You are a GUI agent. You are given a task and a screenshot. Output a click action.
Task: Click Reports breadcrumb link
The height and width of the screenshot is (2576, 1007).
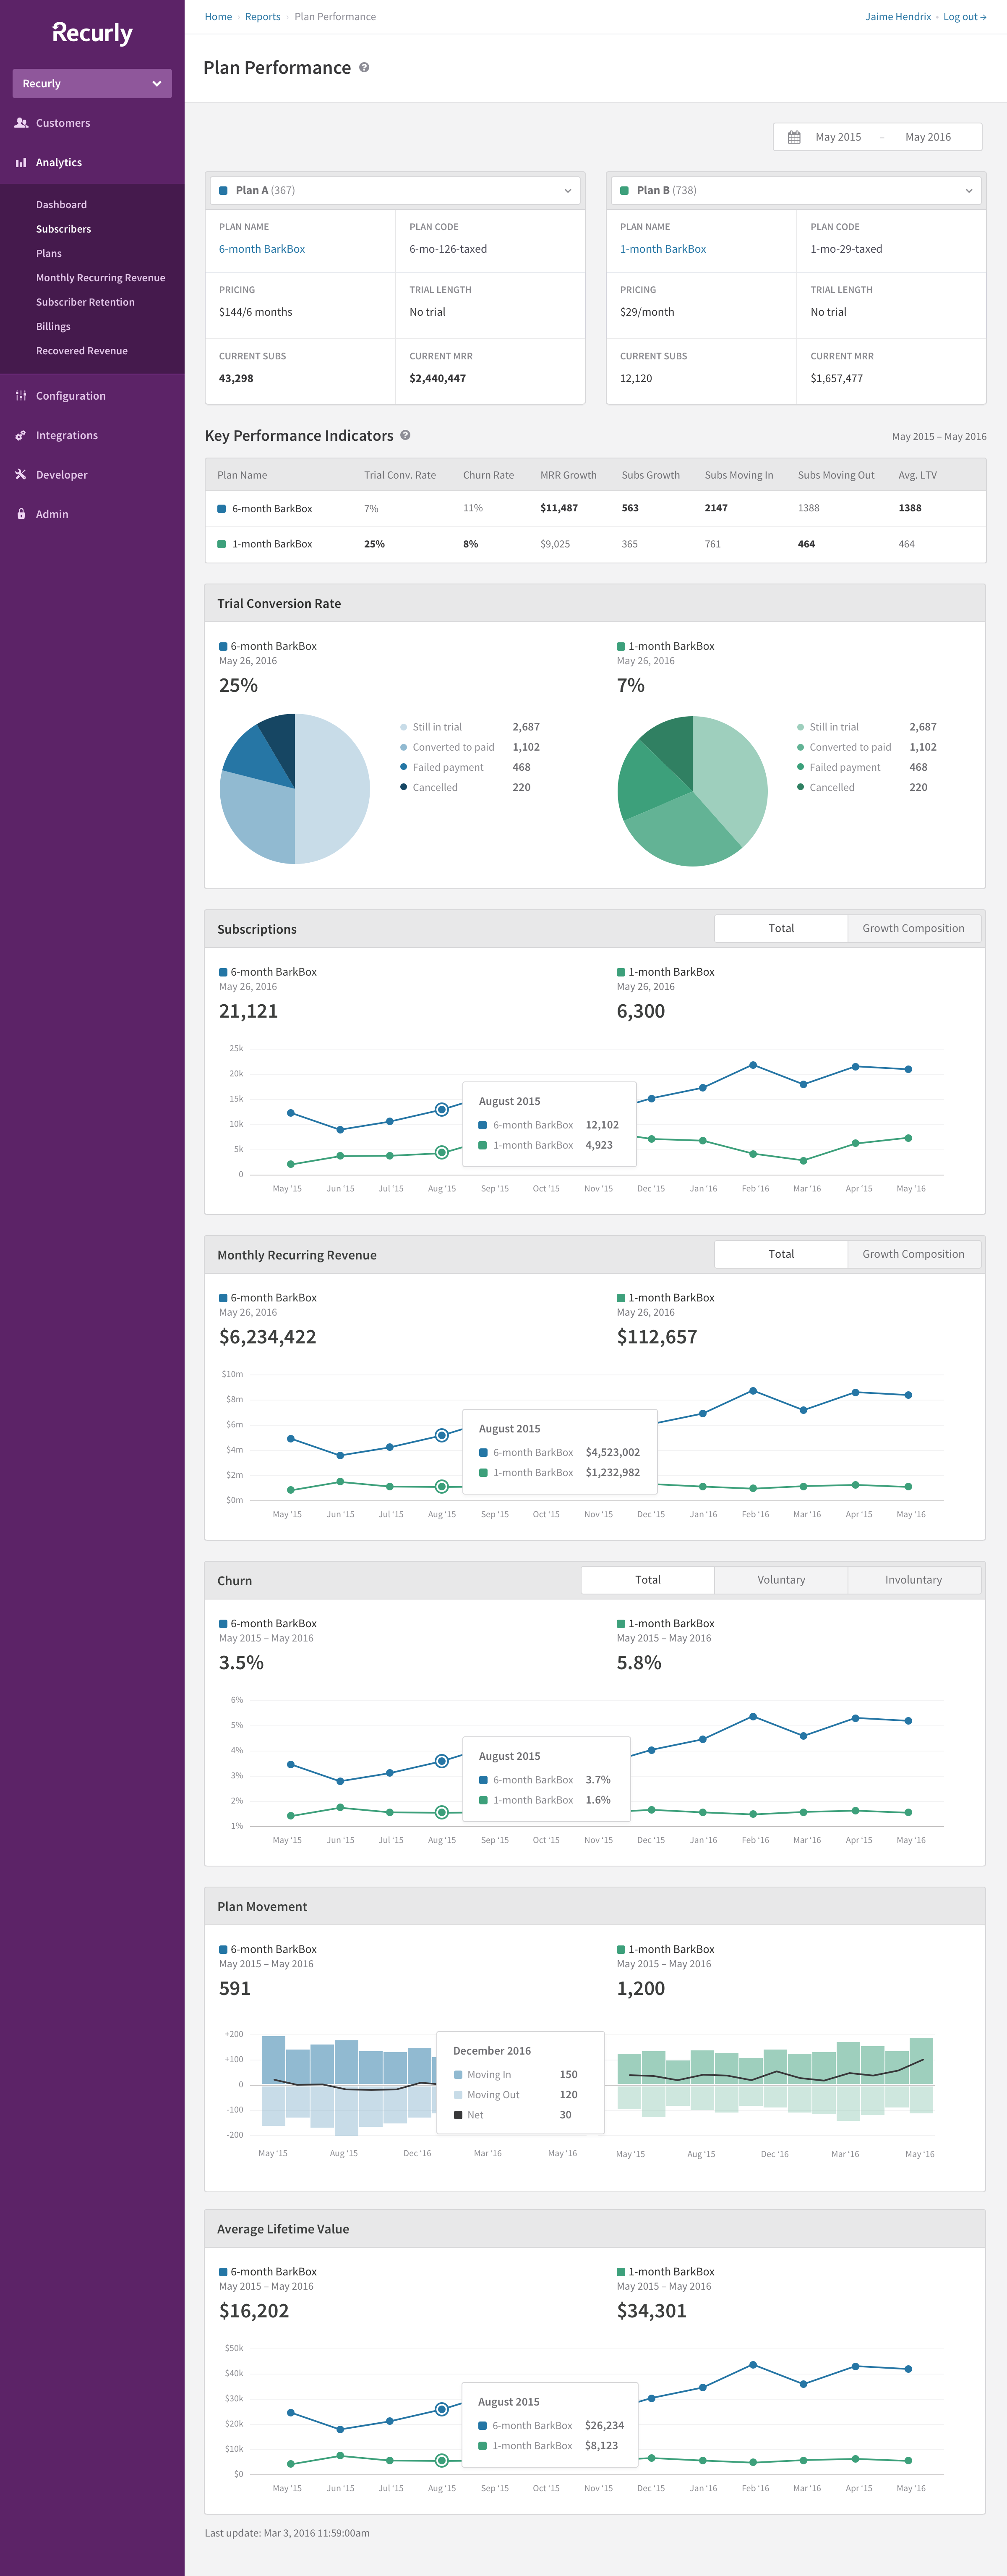point(263,17)
